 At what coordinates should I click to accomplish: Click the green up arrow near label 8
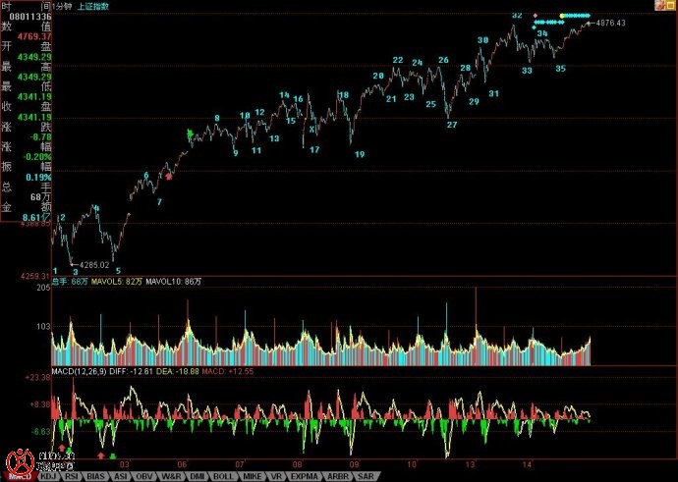(x=192, y=133)
